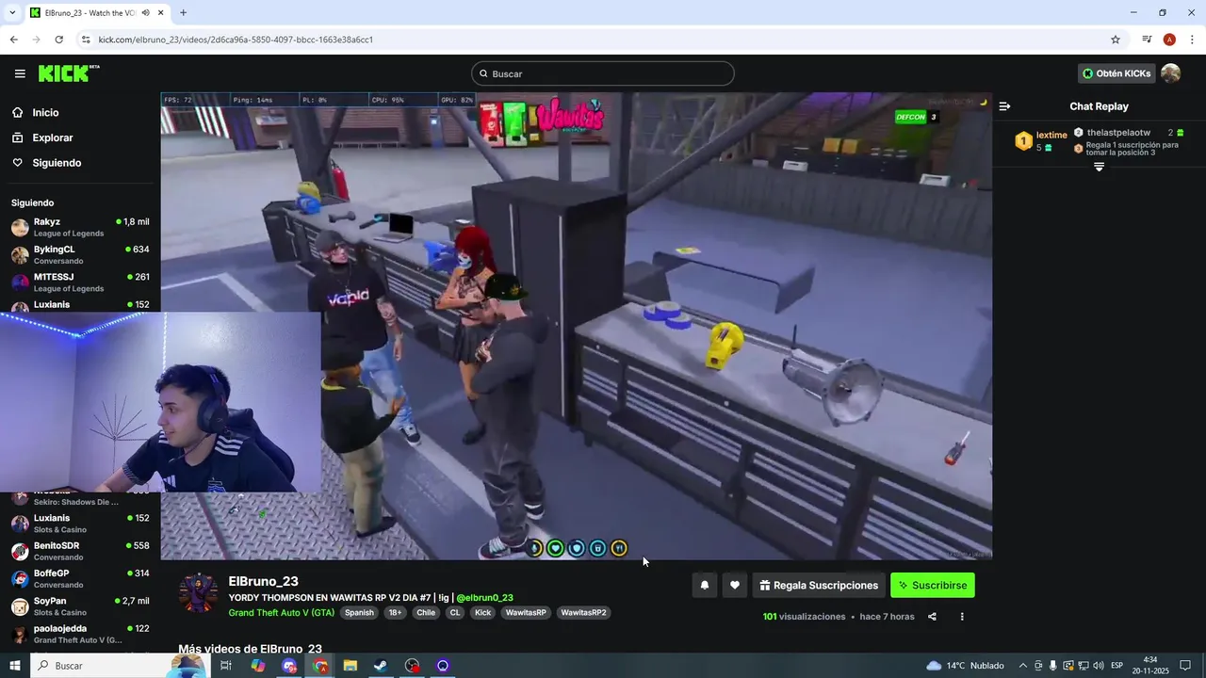The image size is (1206, 678).
Task: Click the Chrome profile avatar
Action: tap(1169, 40)
